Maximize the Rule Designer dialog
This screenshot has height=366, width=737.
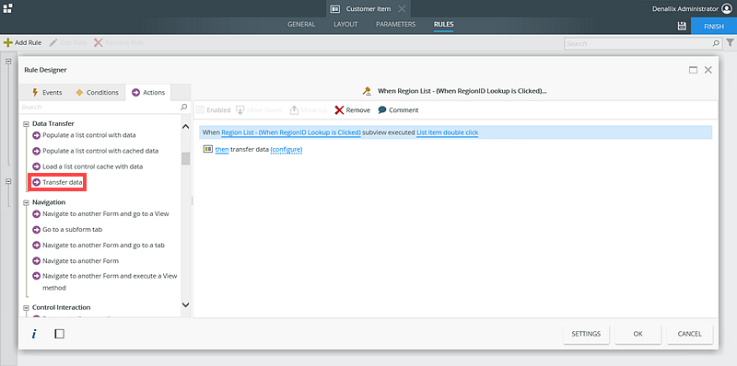click(693, 70)
